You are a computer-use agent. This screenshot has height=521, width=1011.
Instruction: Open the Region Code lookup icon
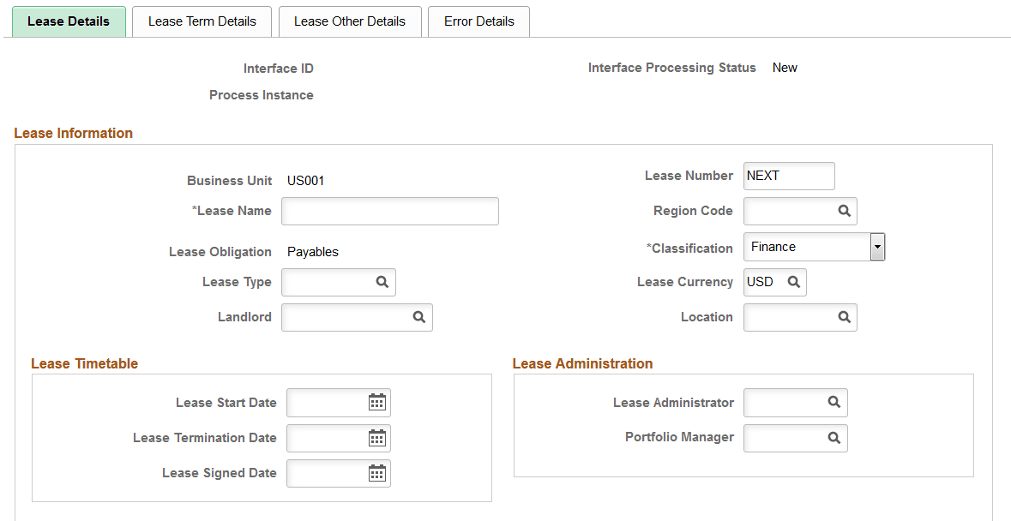coord(845,211)
